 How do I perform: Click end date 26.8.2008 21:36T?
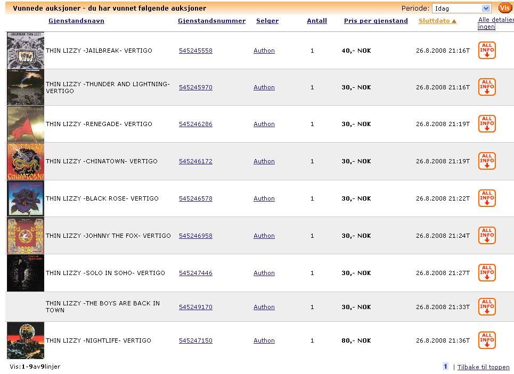point(443,340)
